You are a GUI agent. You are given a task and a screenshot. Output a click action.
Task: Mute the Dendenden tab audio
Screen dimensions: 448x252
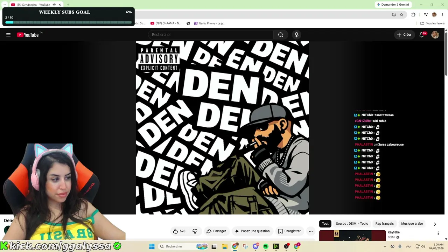click(54, 5)
